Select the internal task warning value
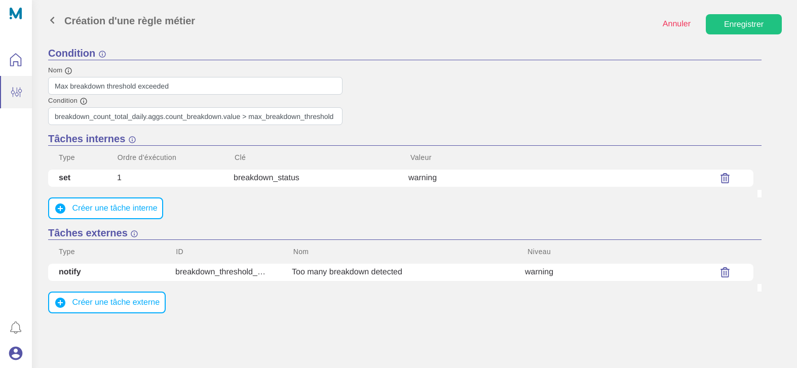 [422, 178]
